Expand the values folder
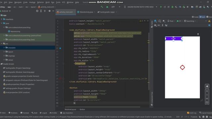The height and width of the screenshot is (119, 212). coord(4,60)
